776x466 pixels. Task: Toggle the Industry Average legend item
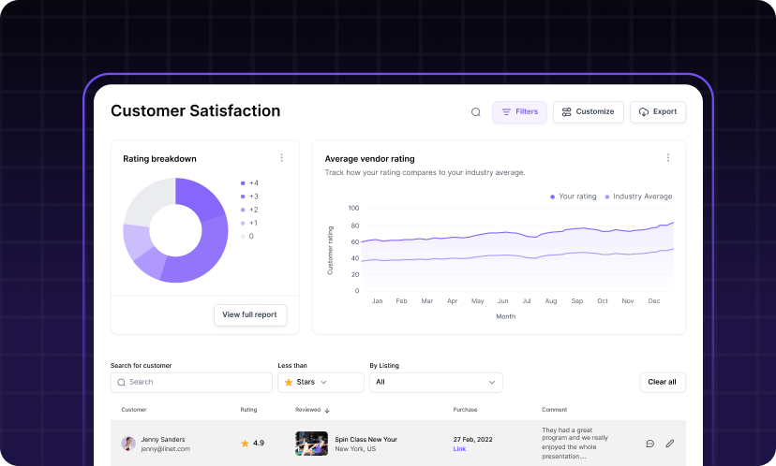coord(638,197)
